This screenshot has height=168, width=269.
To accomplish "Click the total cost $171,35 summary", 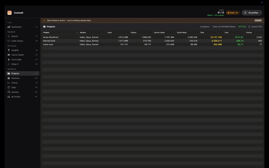I will click(242, 27).
